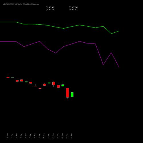The image size is (143, 143).
Task: Click the green candle for 26 Aug
Action: 63,86
